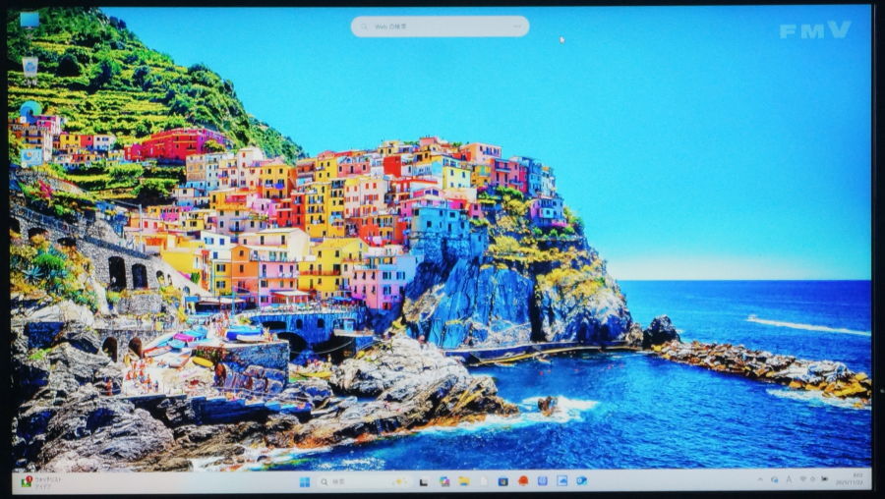Open the battery status tray icon

pos(824,479)
